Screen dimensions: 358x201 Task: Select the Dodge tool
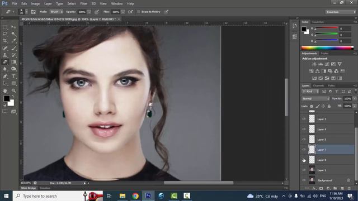[x=13, y=69]
